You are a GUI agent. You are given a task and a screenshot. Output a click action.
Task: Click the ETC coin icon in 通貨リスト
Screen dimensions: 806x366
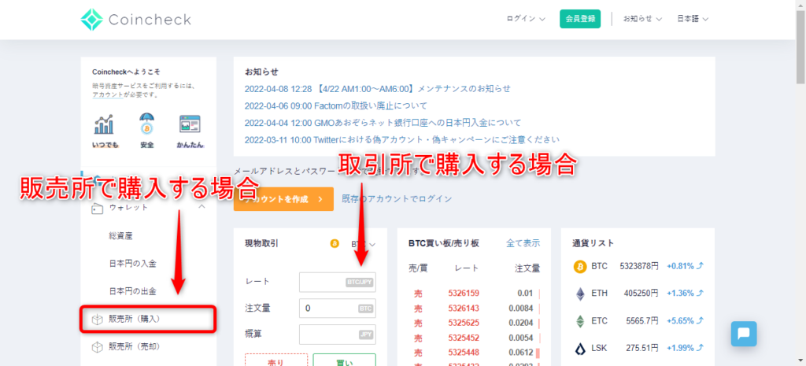point(580,321)
